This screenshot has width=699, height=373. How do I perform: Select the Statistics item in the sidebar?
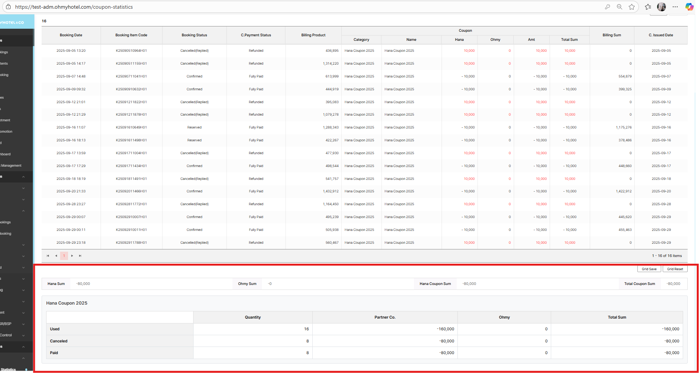(8, 370)
